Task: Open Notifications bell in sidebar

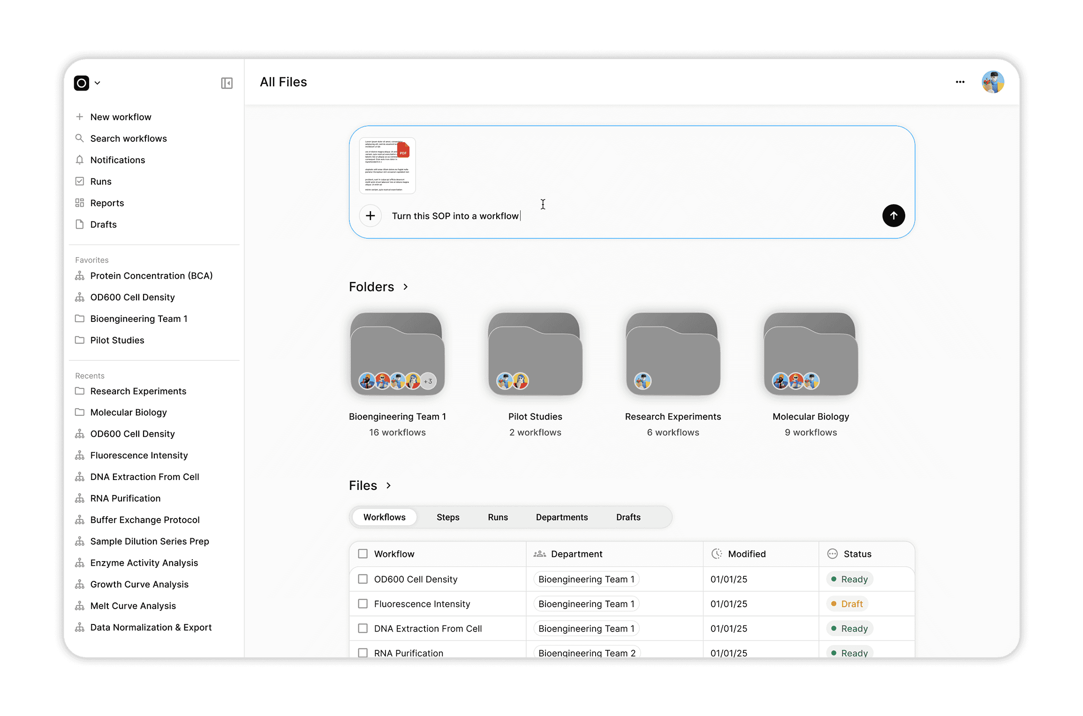Action: click(x=117, y=160)
